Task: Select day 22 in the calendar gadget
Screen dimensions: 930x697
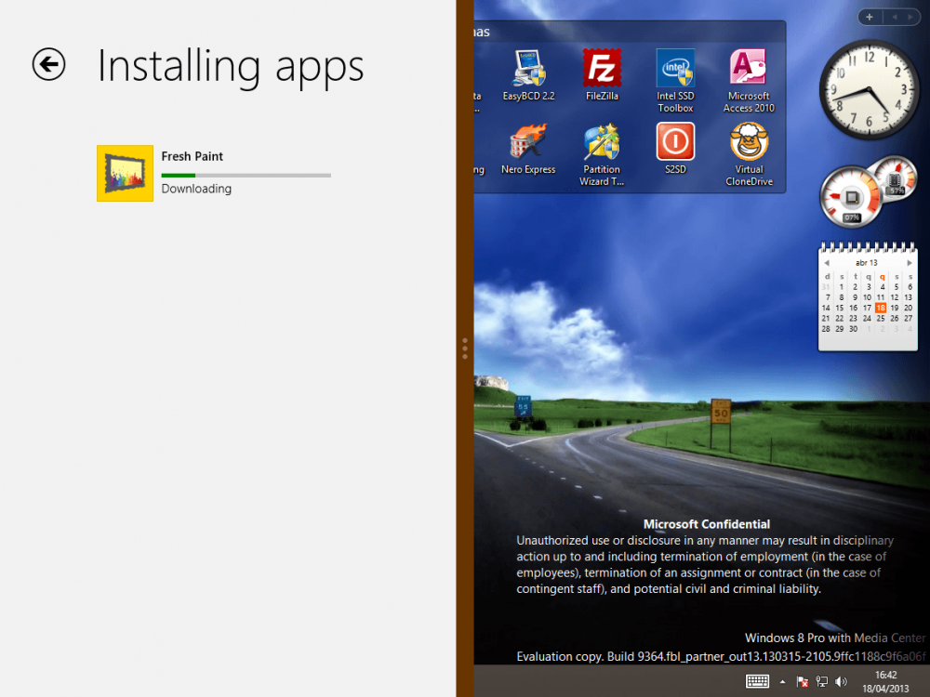Action: 840,318
